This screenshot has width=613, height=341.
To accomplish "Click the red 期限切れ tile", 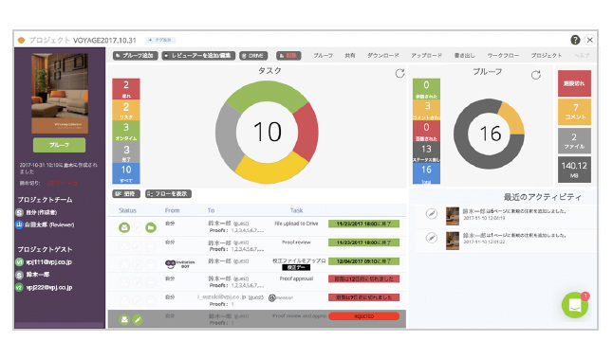I will coord(574,83).
